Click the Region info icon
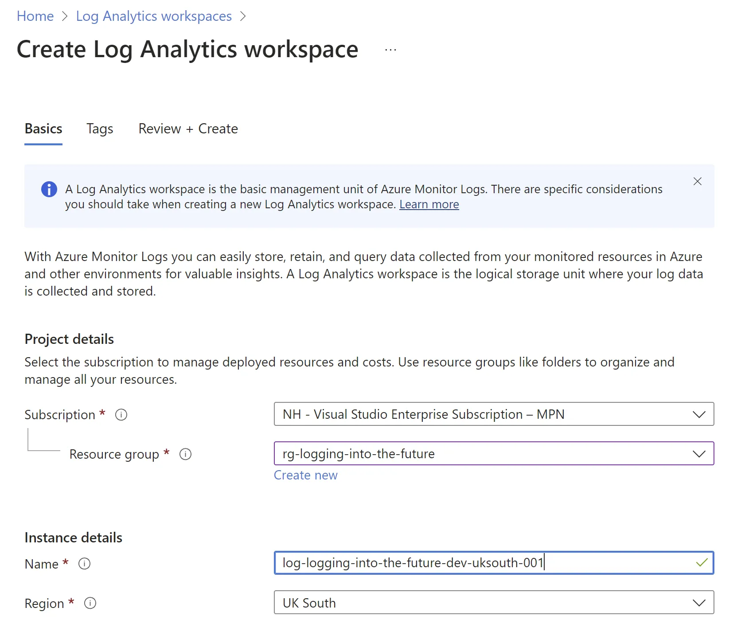The width and height of the screenshot is (741, 635). pos(90,603)
